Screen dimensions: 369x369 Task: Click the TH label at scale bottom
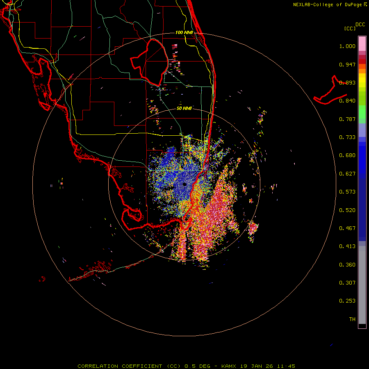tap(352, 319)
